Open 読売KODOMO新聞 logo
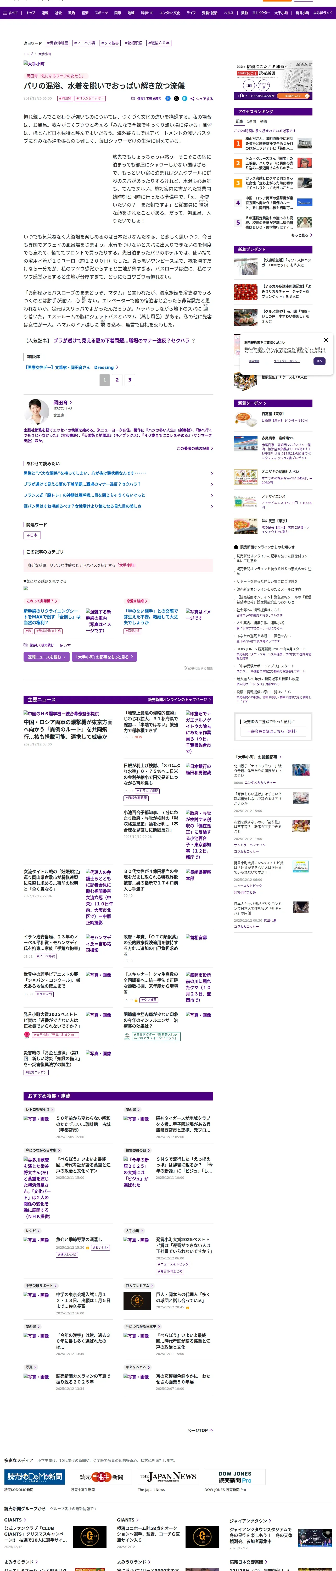Image resolution: width=336 pixels, height=1571 pixels. coord(35,1476)
